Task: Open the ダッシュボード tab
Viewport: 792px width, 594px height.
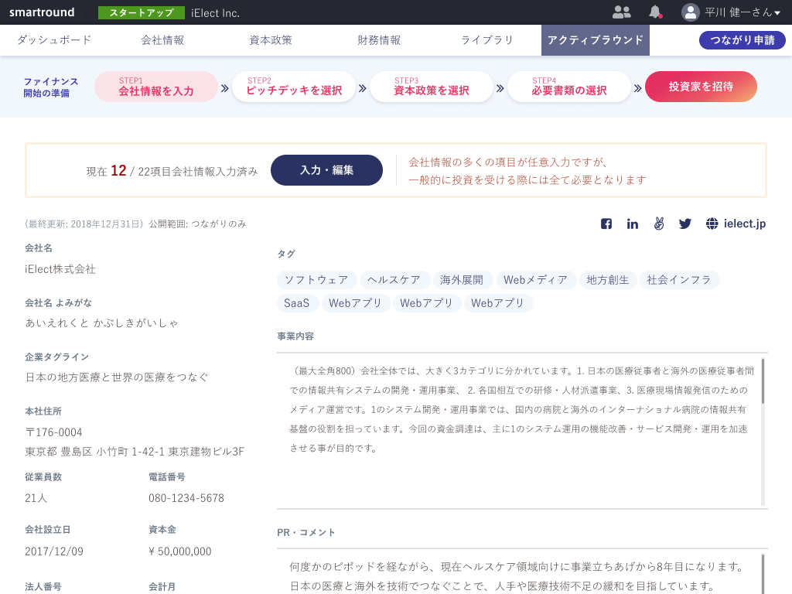Action: coord(54,40)
